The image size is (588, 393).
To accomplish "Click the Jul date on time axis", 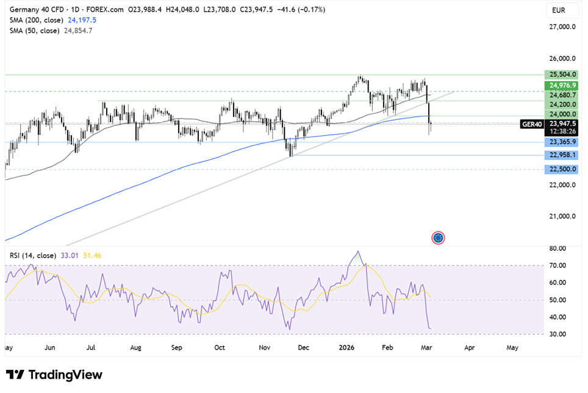I will click(x=90, y=348).
